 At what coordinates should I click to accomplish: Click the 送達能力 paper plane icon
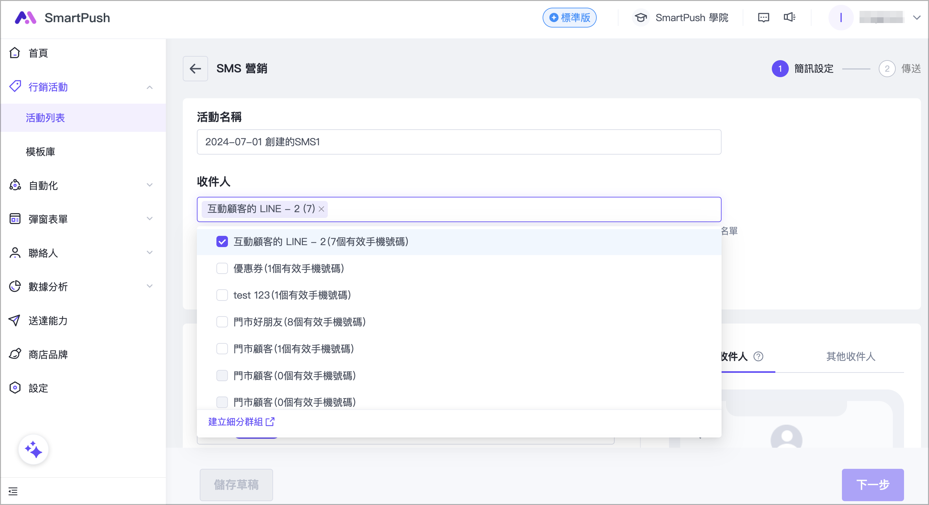click(14, 320)
